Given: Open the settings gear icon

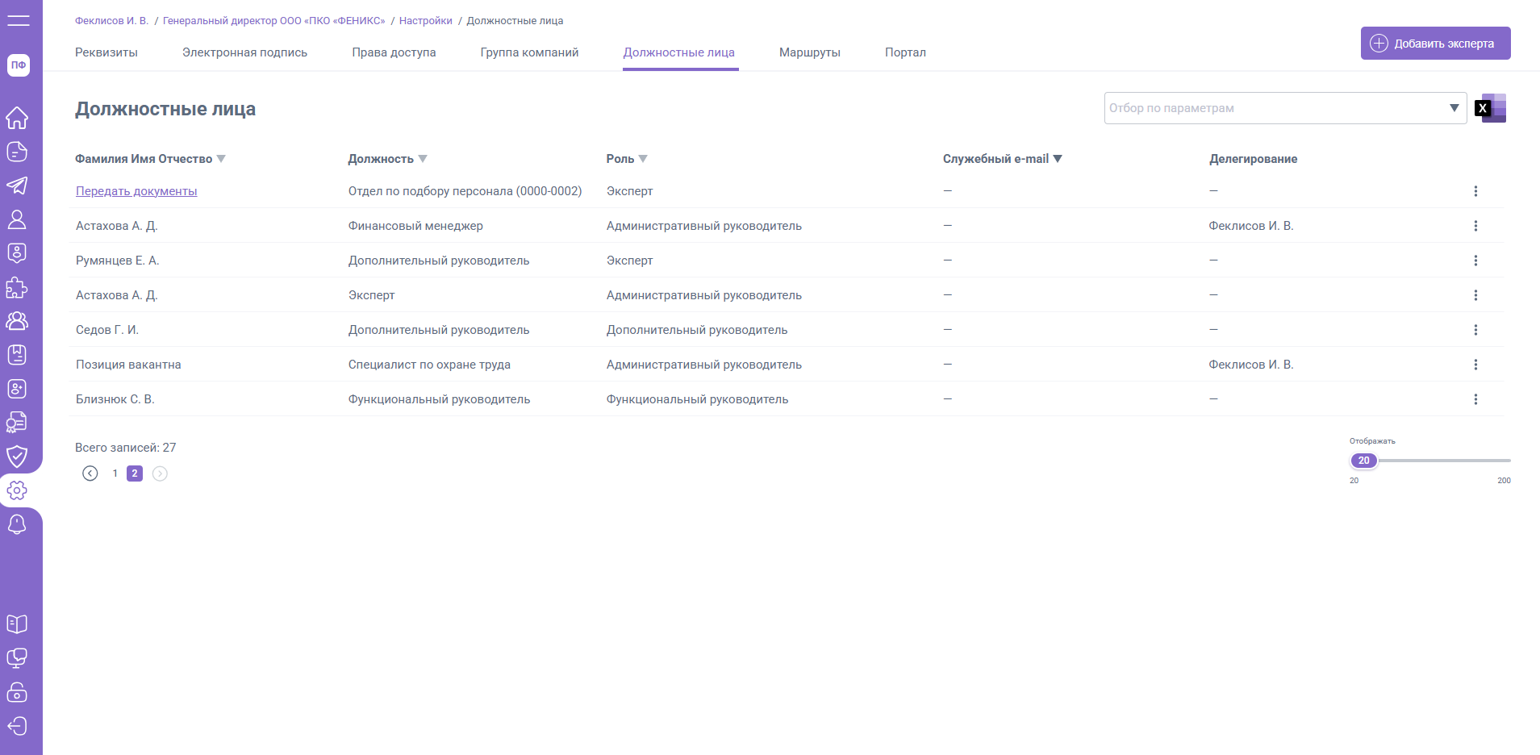Looking at the screenshot, I should [x=17, y=490].
